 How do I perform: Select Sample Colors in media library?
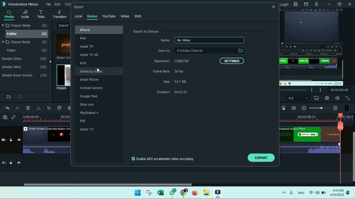click(12, 59)
